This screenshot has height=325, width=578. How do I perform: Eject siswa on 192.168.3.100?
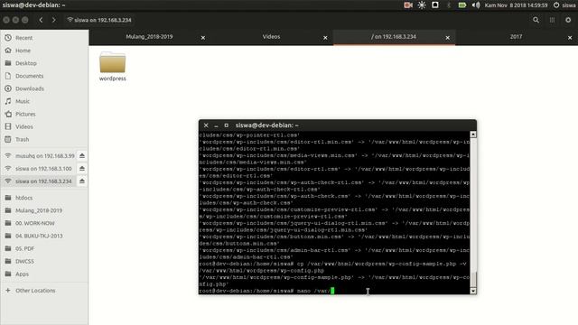pos(82,169)
